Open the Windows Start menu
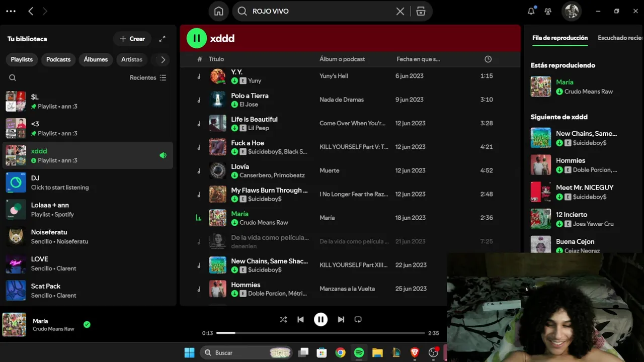 tap(189, 353)
